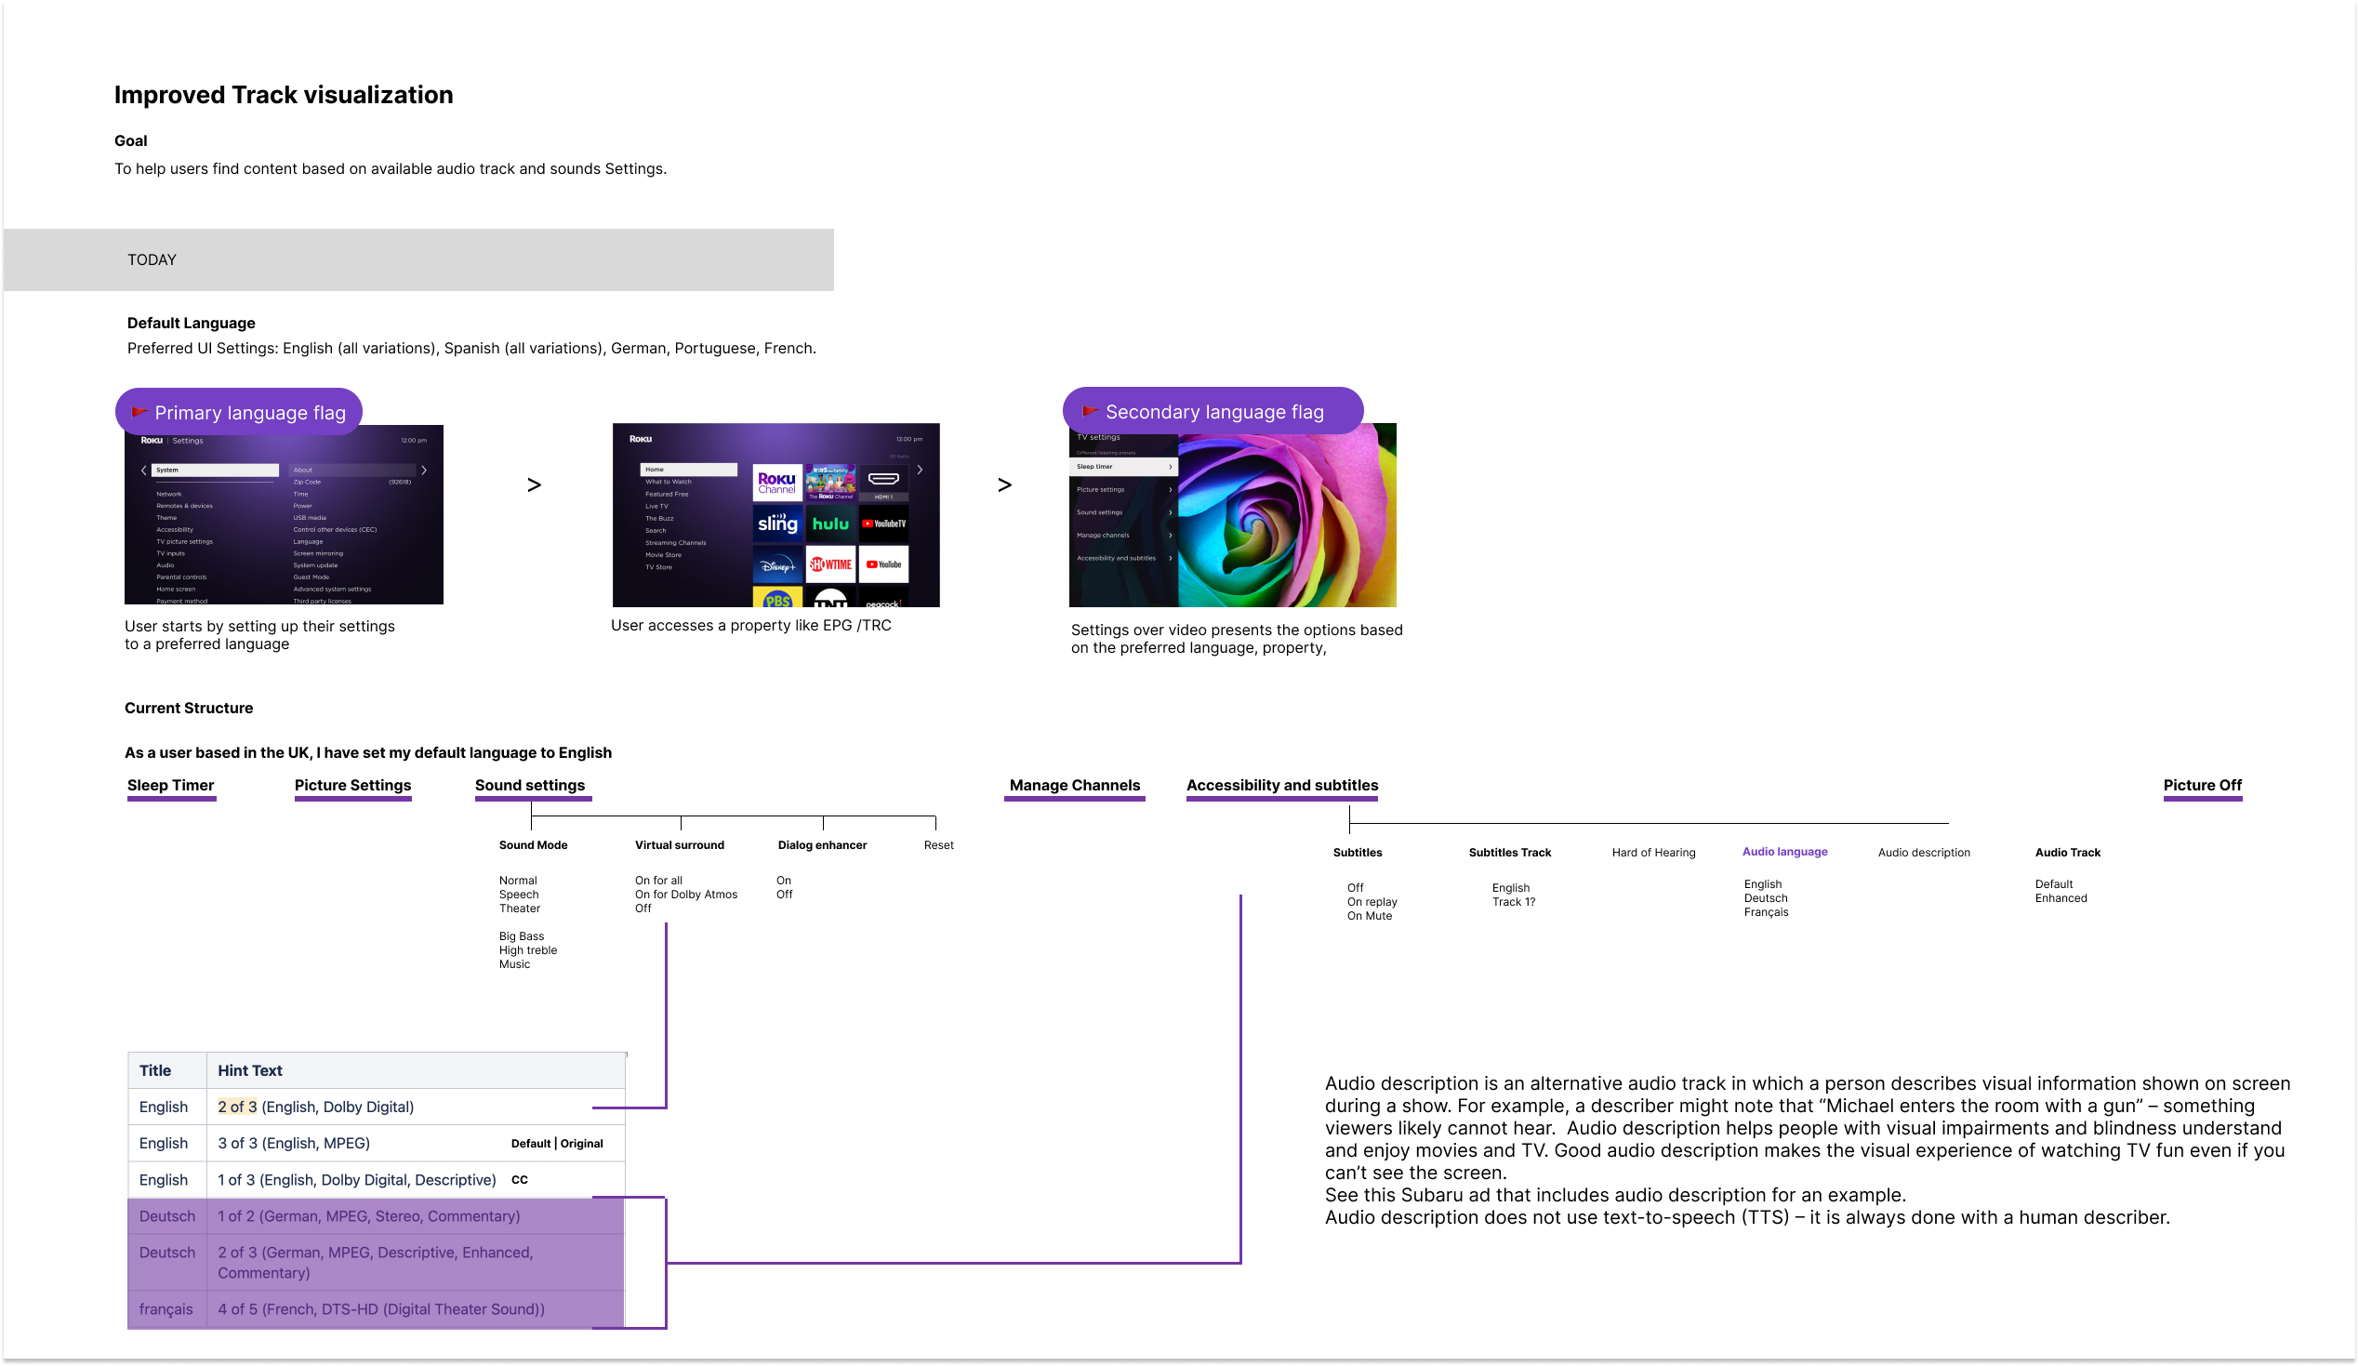Click 'Hard of Hearing' label
Image resolution: width=2359 pixels, height=1366 pixels.
(1654, 853)
